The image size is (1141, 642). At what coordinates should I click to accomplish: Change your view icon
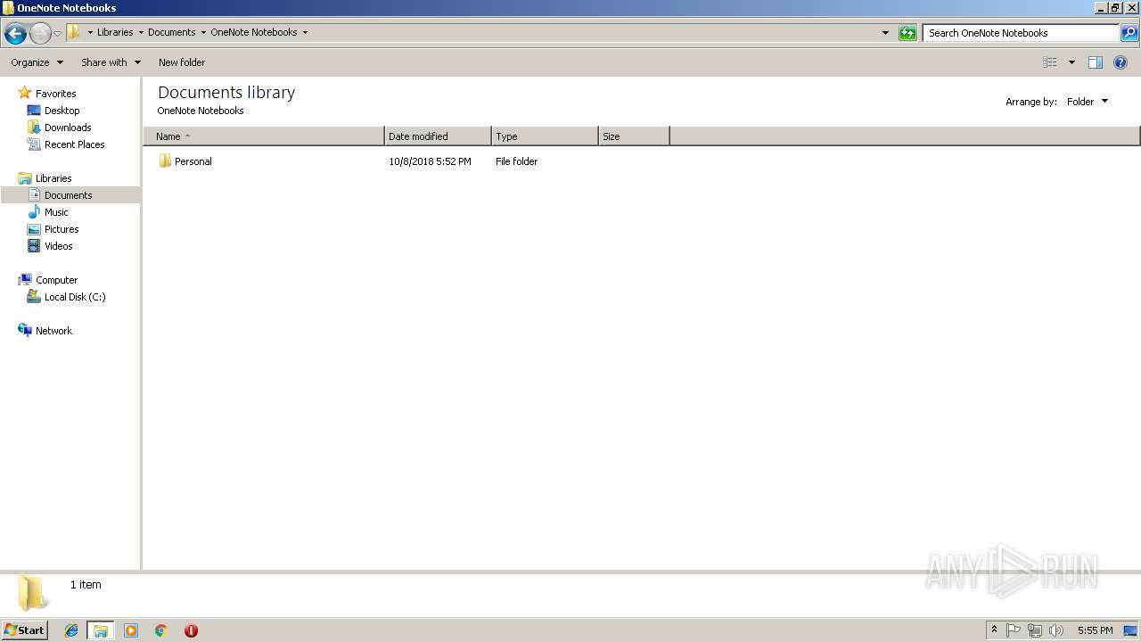[1050, 62]
